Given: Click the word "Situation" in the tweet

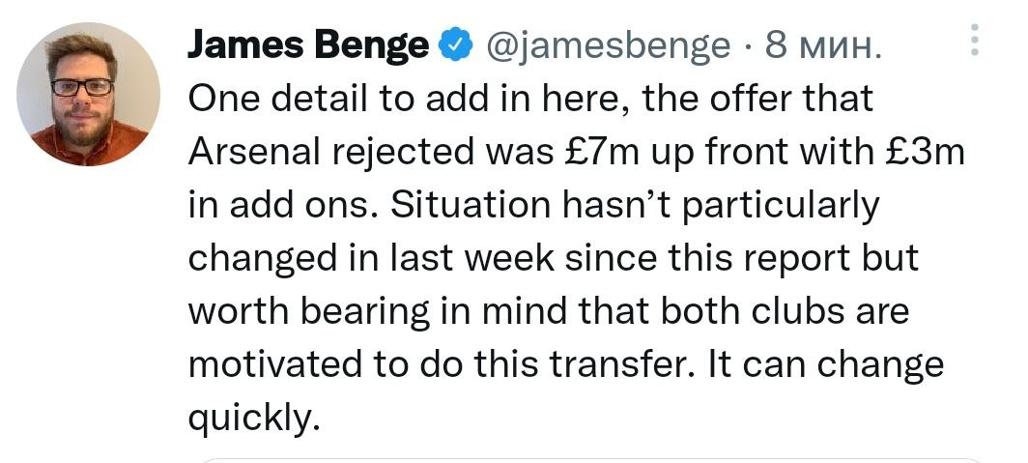Looking at the screenshot, I should click(x=463, y=205).
